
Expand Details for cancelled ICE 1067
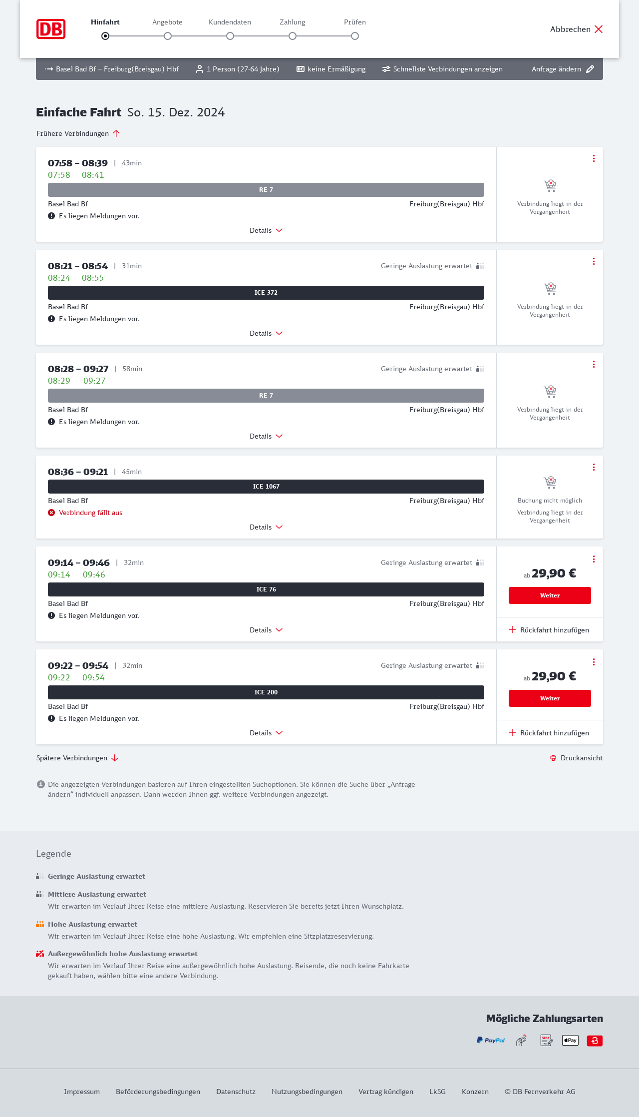(x=266, y=527)
